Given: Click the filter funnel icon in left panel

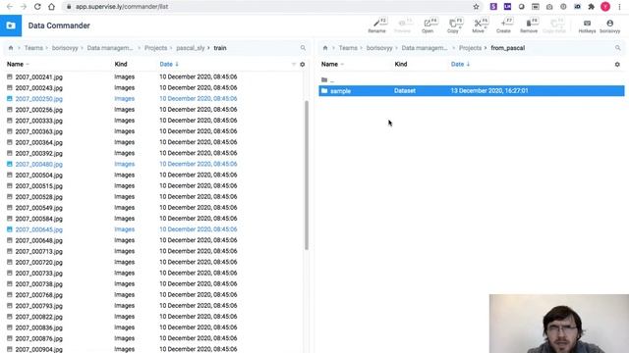Looking at the screenshot, I should coord(294,65).
